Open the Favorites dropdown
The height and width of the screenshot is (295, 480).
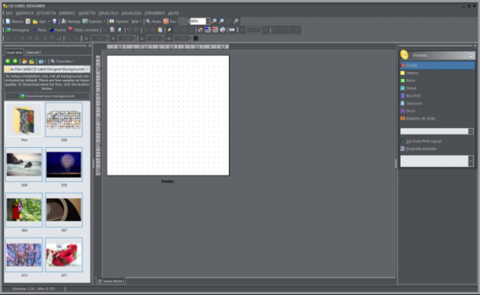pos(62,61)
